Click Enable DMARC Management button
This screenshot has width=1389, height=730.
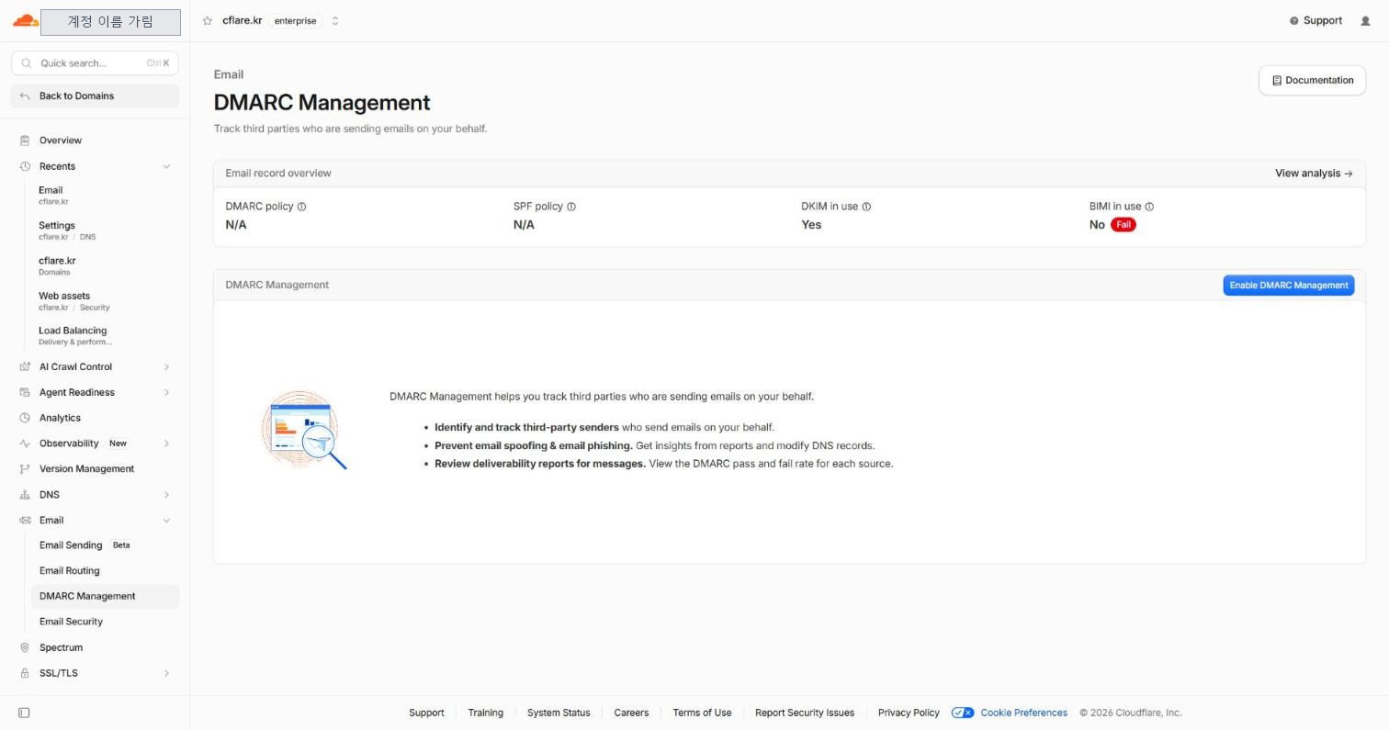(x=1288, y=286)
